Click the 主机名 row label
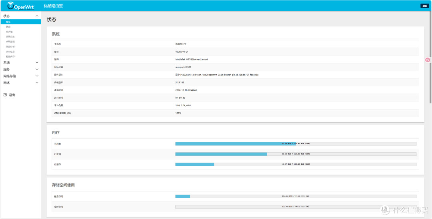Viewport: 432px width, 219px height. click(57, 44)
